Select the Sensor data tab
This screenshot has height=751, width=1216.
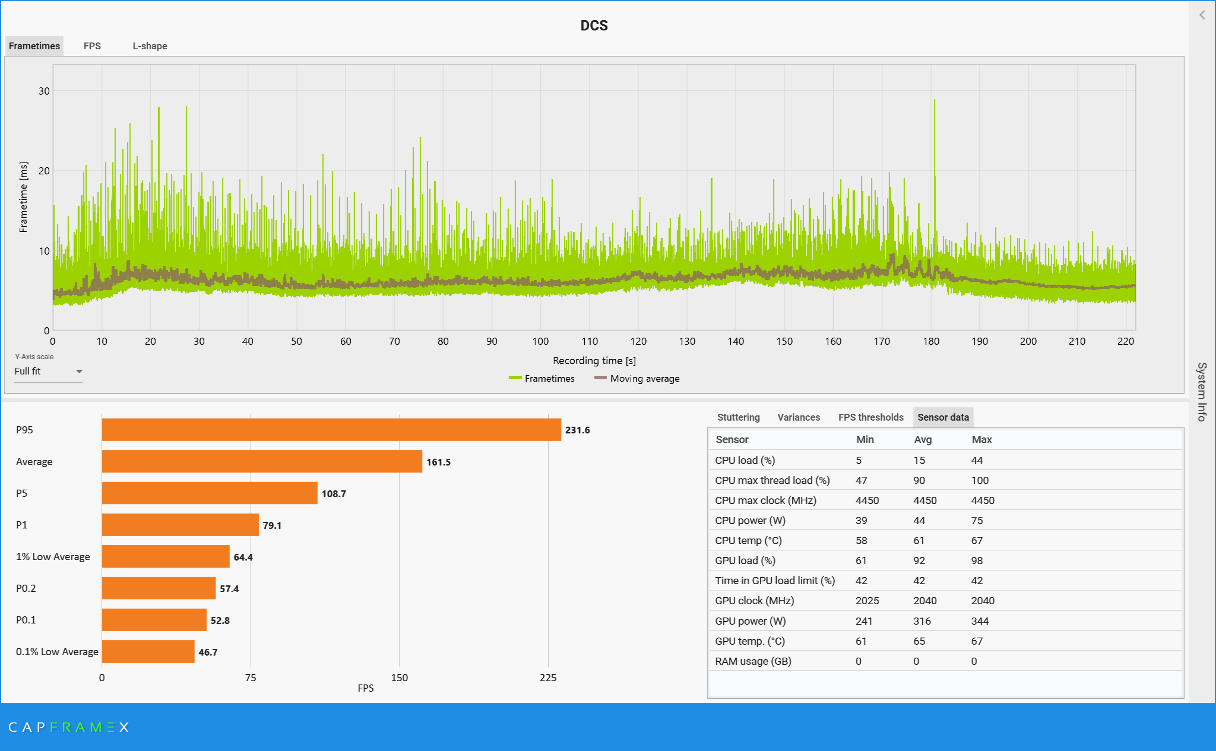[943, 417]
